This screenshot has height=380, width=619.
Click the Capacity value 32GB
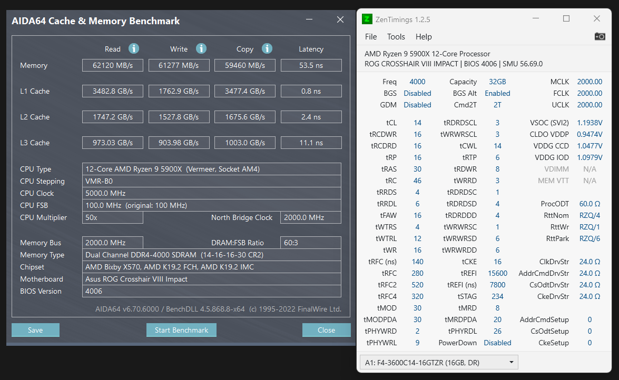tap(497, 82)
